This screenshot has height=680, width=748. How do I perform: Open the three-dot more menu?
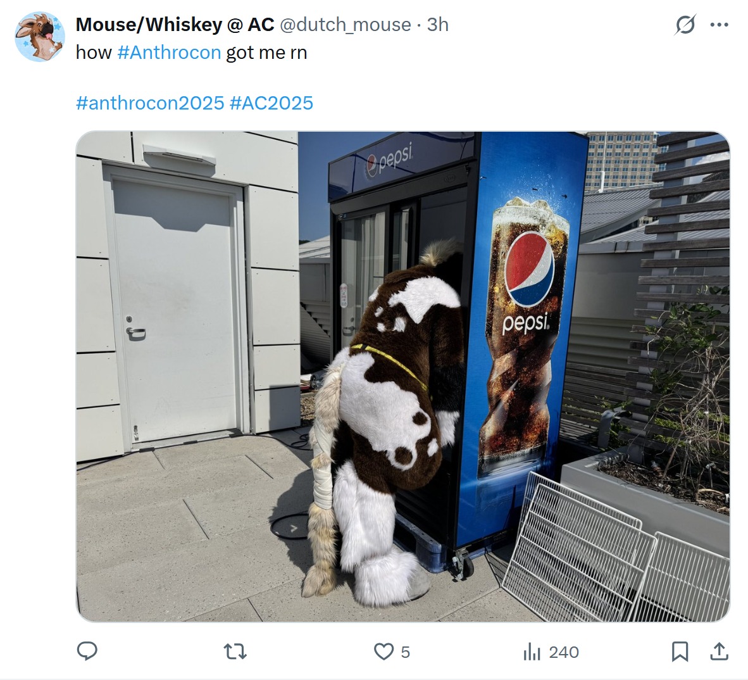point(719,24)
